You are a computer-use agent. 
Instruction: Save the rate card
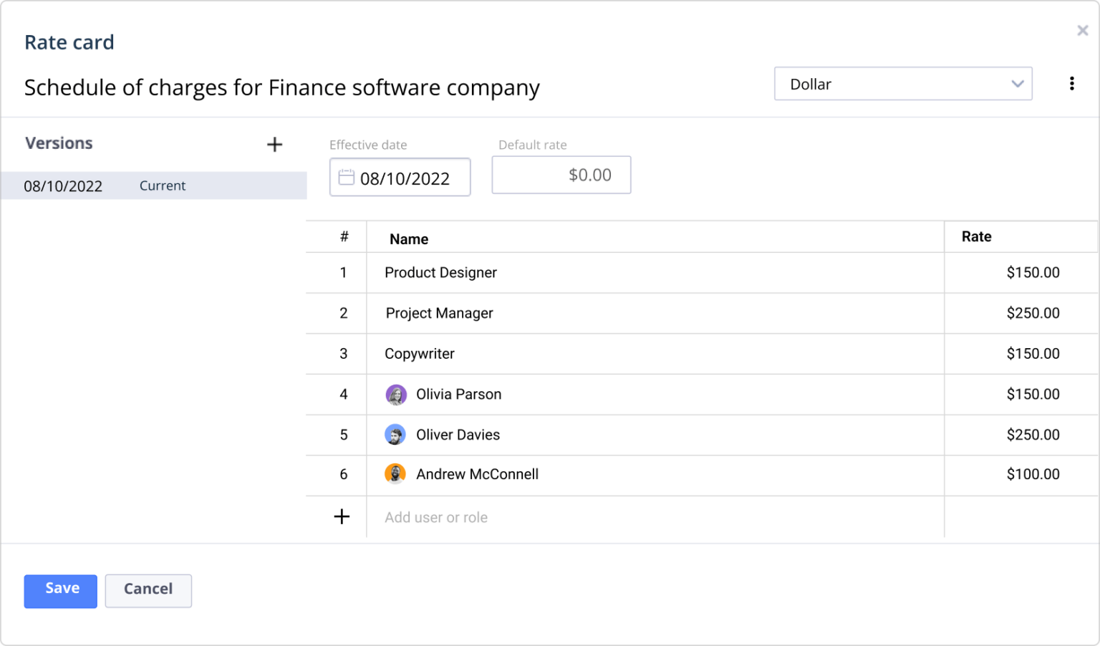[x=60, y=591]
